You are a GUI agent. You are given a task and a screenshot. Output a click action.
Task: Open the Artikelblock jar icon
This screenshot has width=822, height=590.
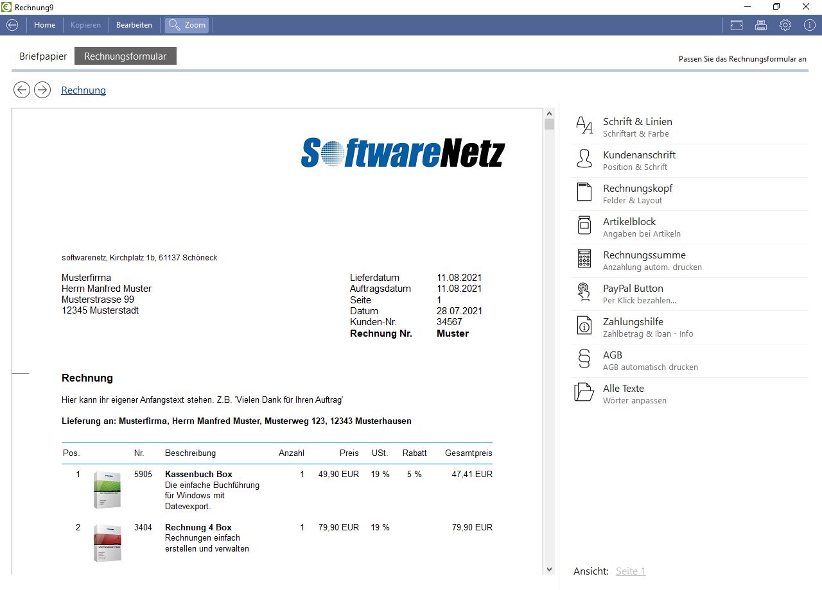click(584, 226)
